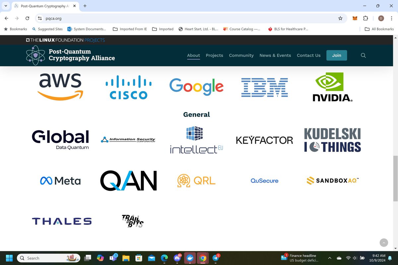Viewport: 398px width, 265px height.
Task: Open the About menu
Action: (x=193, y=55)
